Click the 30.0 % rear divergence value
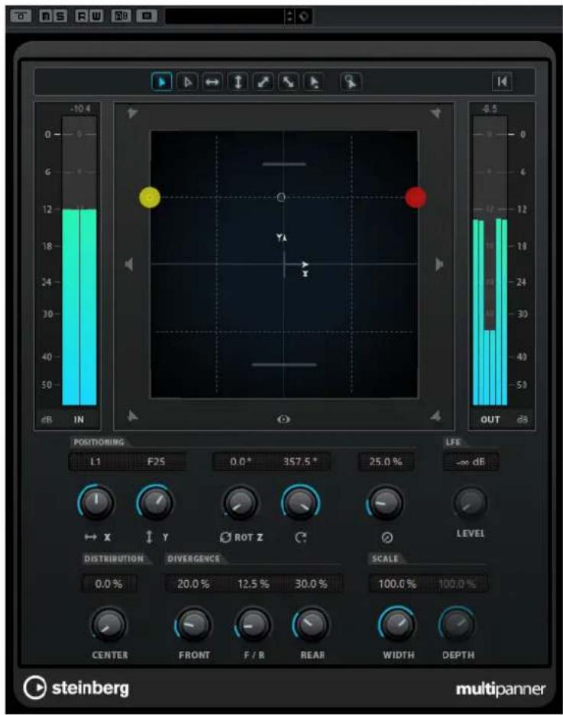The image size is (563, 715). point(312,584)
